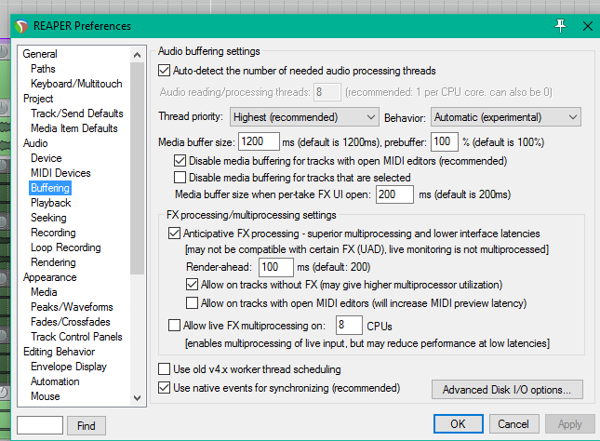Open Advanced Disk I/O options
The image size is (600, 441).
(x=507, y=390)
